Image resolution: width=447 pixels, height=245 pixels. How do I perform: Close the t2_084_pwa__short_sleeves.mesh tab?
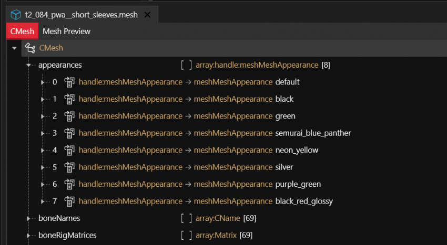(x=147, y=15)
